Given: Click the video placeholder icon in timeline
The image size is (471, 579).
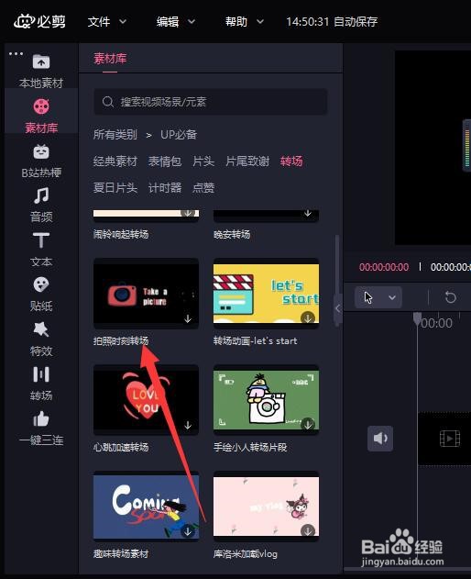Looking at the screenshot, I should click(x=450, y=439).
